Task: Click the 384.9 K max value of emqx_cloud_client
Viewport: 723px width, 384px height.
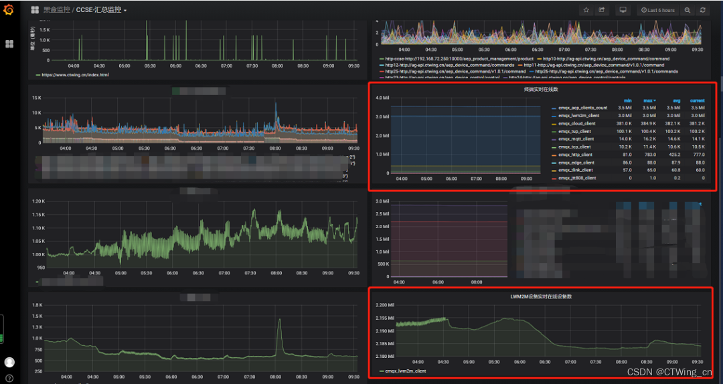Action: 648,124
